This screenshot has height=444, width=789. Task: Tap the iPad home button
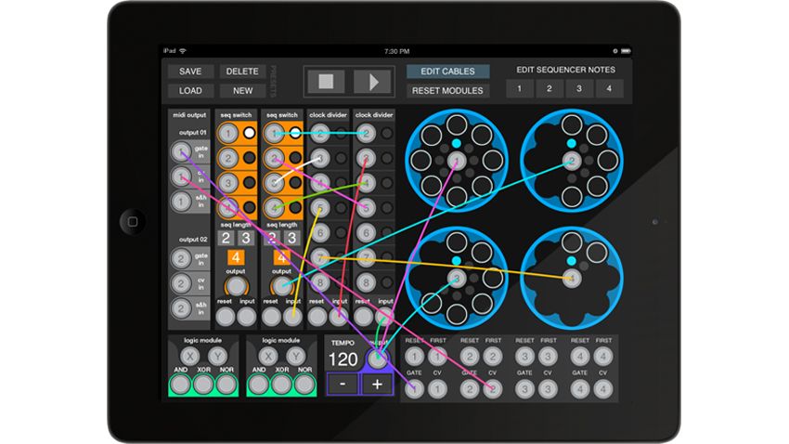pyautogui.click(x=133, y=221)
